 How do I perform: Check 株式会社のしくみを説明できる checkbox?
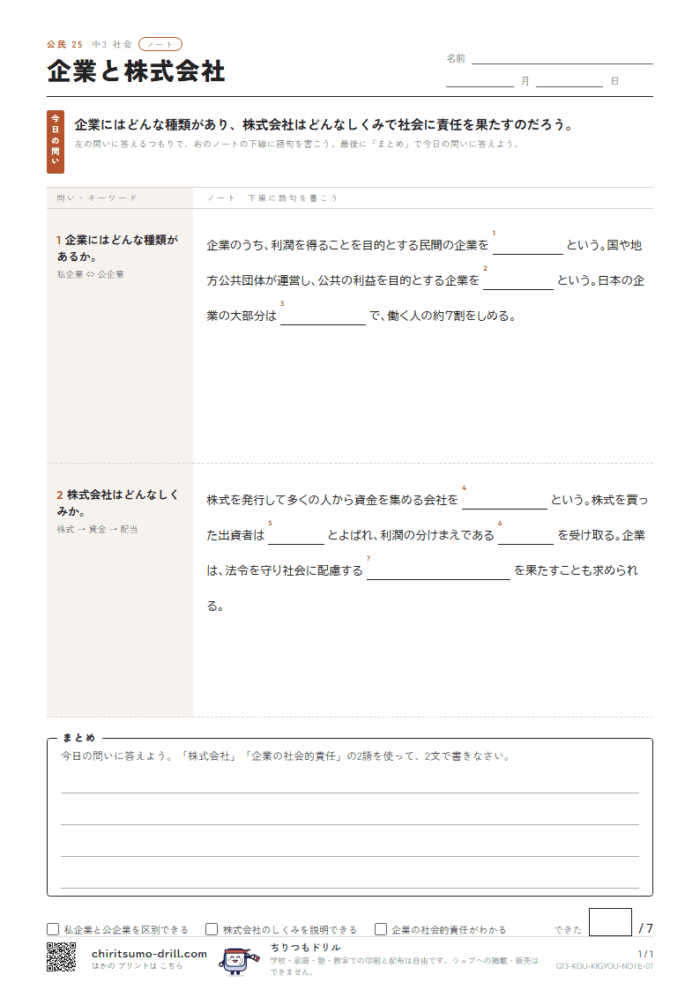coord(212,929)
